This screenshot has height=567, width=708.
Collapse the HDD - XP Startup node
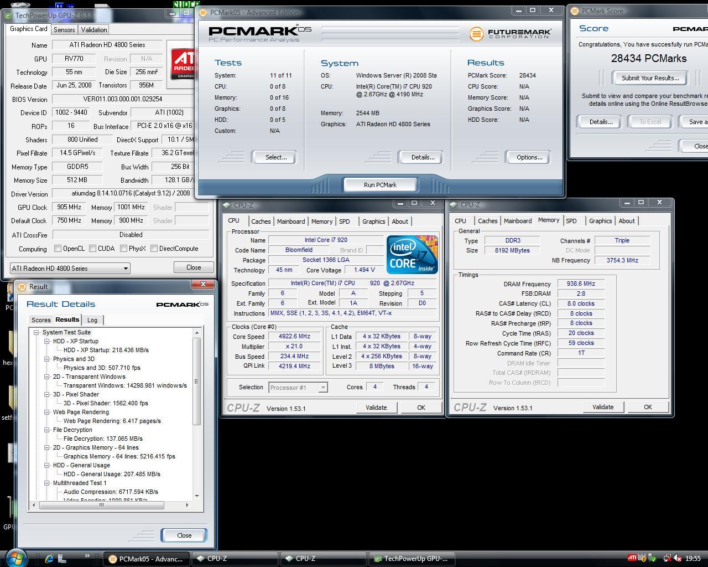click(47, 342)
